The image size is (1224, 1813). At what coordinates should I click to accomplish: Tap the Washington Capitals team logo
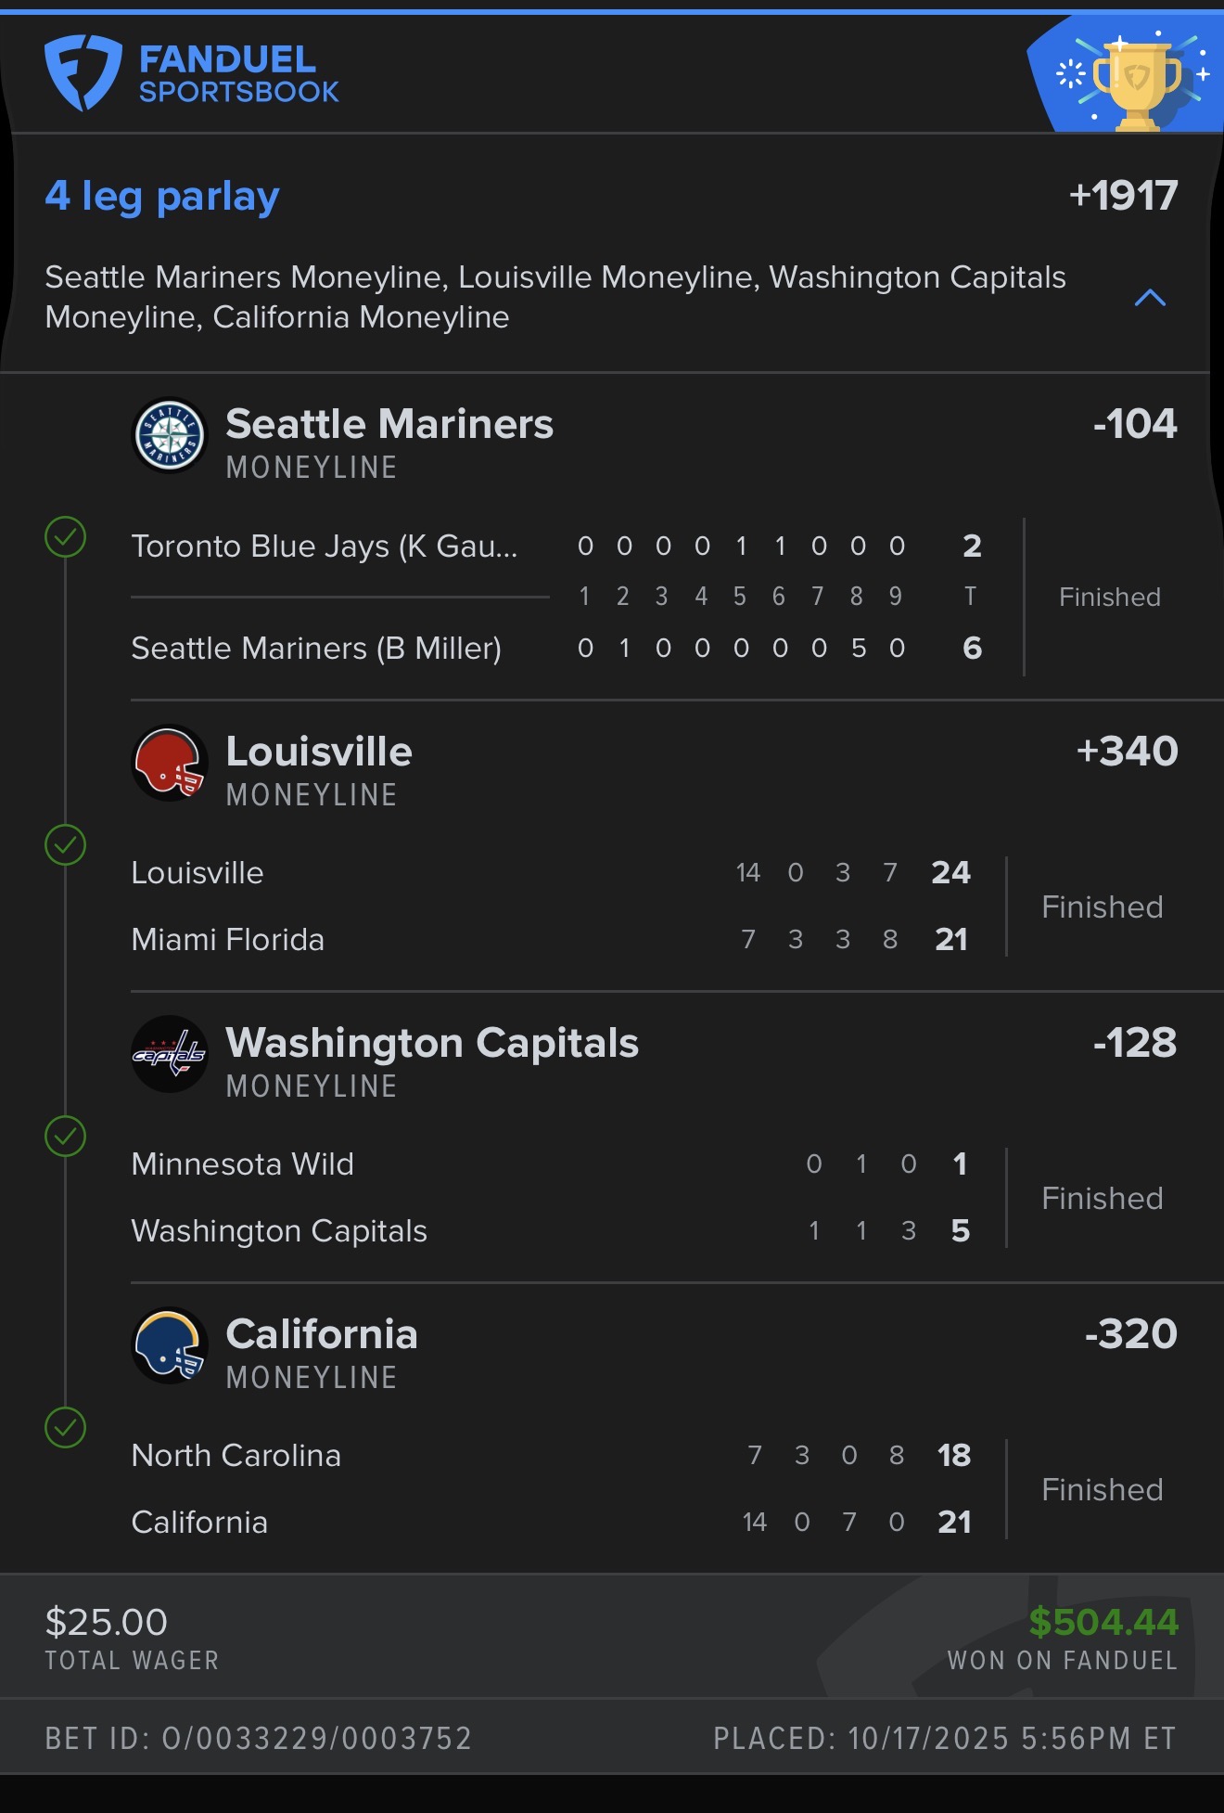(170, 1054)
